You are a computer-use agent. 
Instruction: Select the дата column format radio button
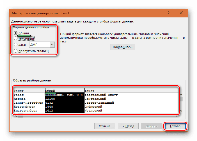pyautogui.click(x=15, y=45)
